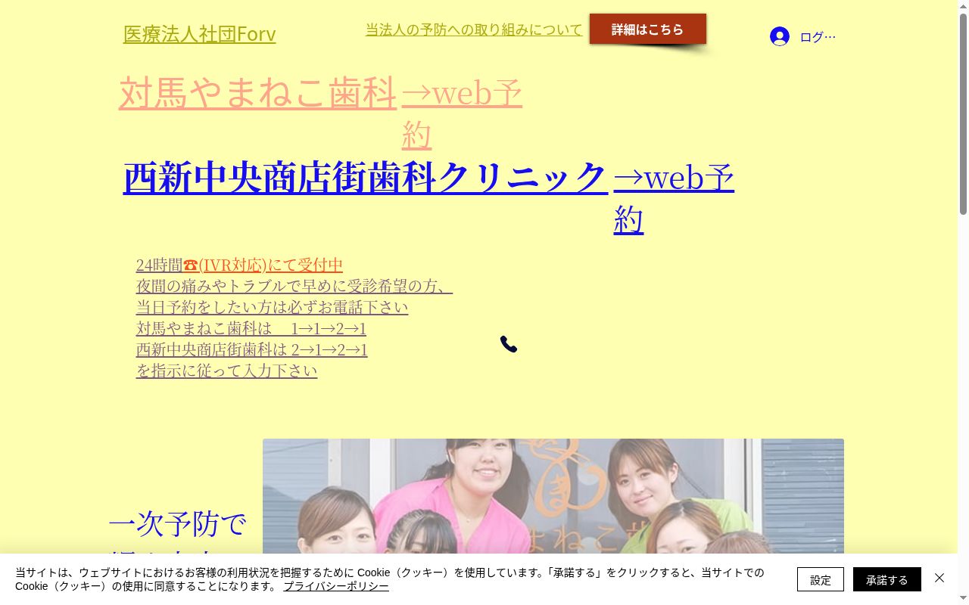Close the cookie banner with X

coord(939,578)
